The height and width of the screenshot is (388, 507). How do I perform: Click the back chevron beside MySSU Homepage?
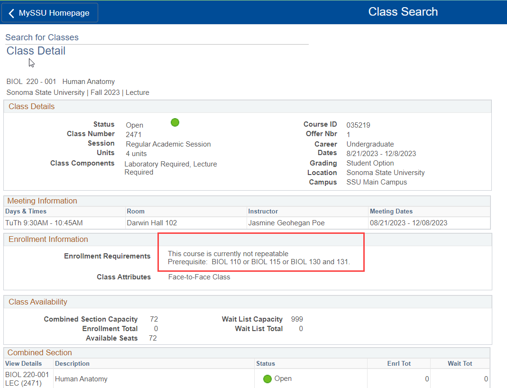point(11,13)
